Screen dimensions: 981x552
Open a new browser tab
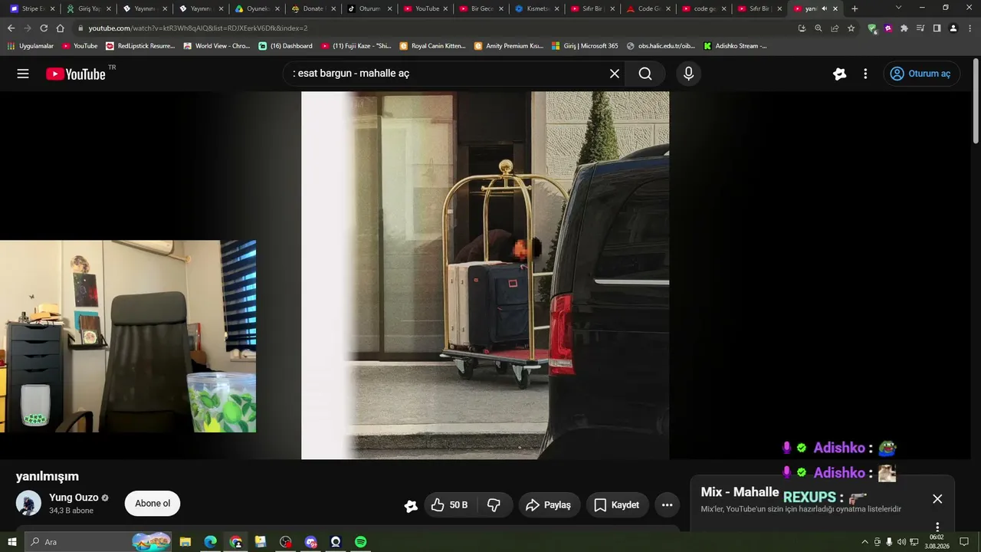tap(855, 8)
